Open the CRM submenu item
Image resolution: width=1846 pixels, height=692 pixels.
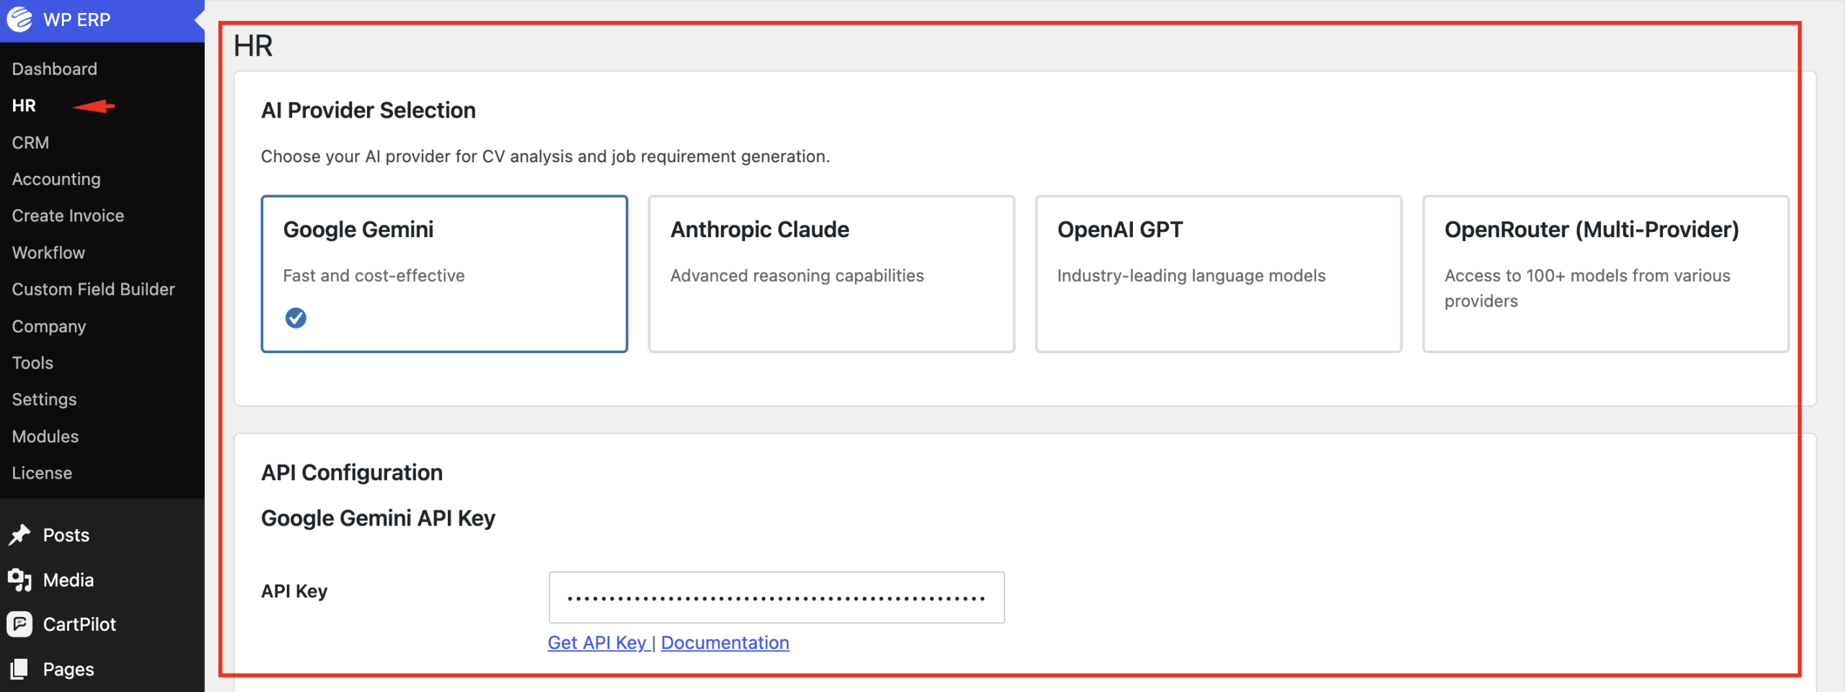[30, 143]
